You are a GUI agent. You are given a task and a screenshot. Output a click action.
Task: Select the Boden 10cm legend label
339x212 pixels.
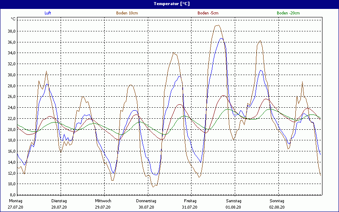click(127, 13)
